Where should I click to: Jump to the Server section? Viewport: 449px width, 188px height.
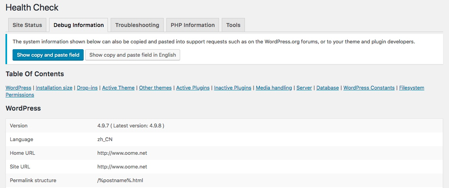point(304,88)
